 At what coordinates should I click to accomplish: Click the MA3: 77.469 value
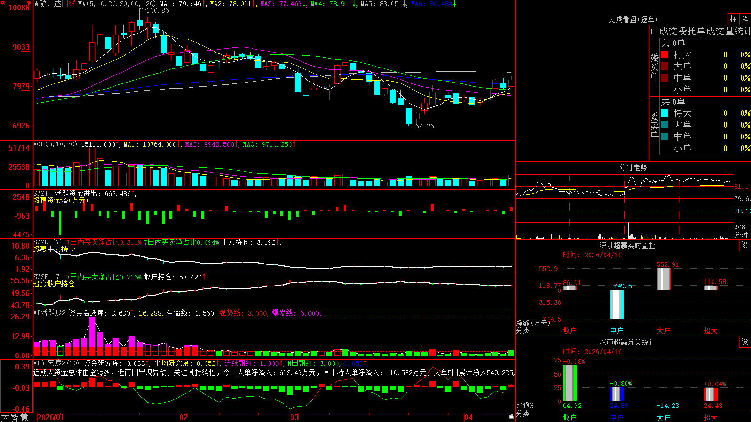coord(281,4)
